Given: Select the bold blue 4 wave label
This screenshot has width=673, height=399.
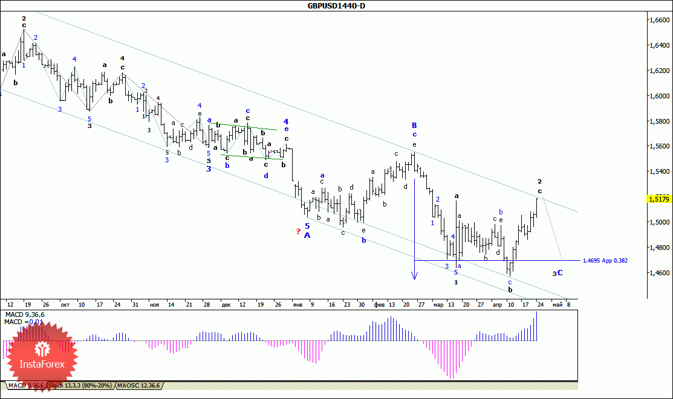Looking at the screenshot, I should tap(286, 121).
